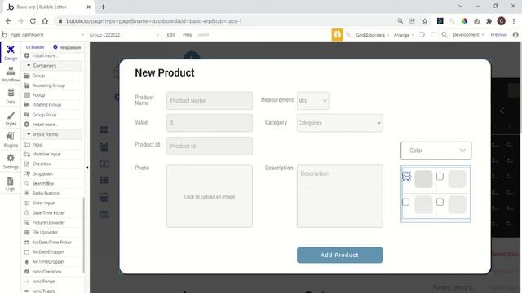This screenshot has height=293, width=522.
Task: Select the Radio Buttons element
Action: tap(46, 193)
